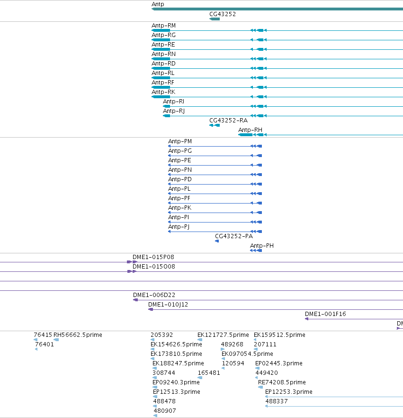Select the Antp-PN protein label
Screen dimensions: 403x418
[x=180, y=170]
